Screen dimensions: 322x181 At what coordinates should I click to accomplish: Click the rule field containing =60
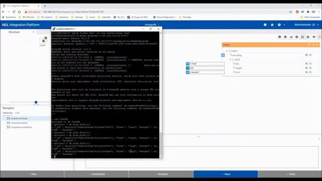pyautogui.click(x=207, y=68)
